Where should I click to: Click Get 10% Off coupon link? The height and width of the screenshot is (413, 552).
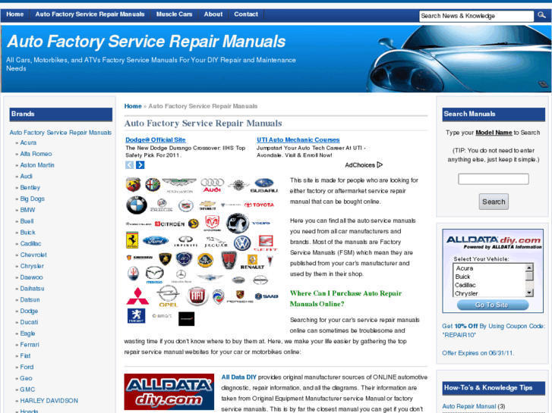tap(494, 330)
